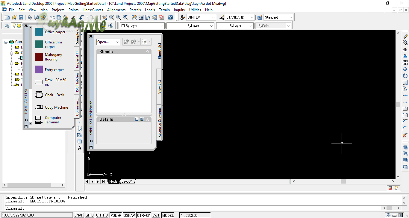This screenshot has height=218, width=409.
Task: Open the Alignments menu
Action: coord(116,10)
